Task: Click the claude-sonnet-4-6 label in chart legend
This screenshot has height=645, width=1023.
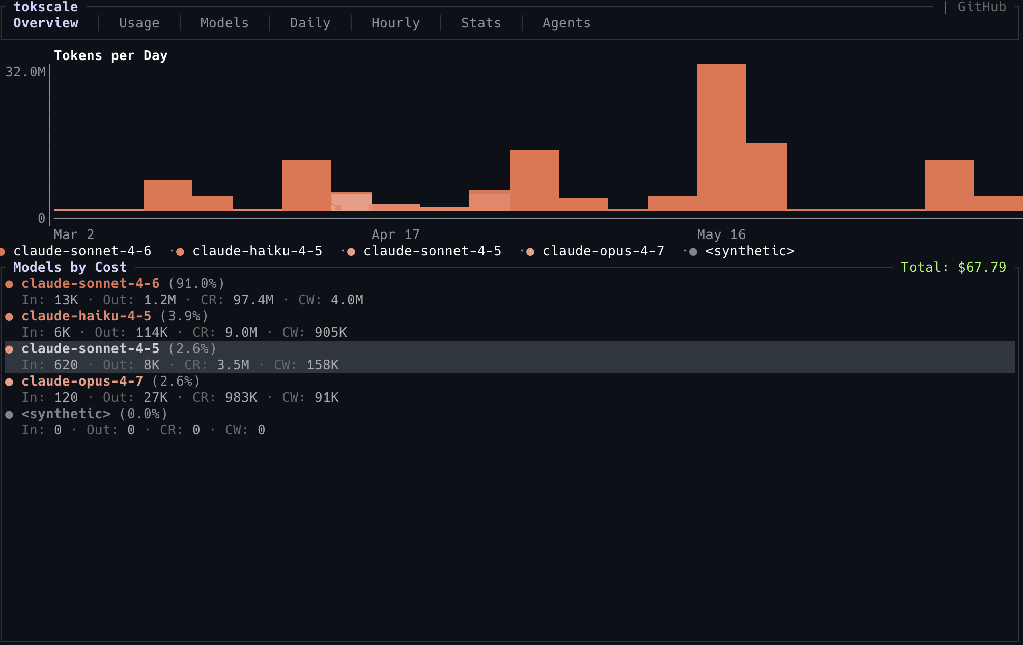Action: [x=82, y=251]
